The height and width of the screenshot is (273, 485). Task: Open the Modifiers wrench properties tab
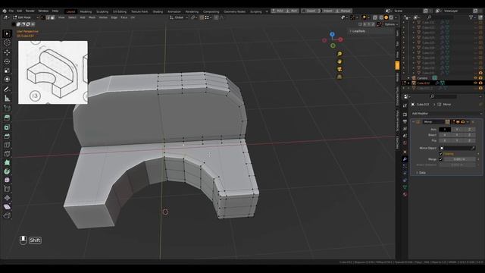coord(405,159)
